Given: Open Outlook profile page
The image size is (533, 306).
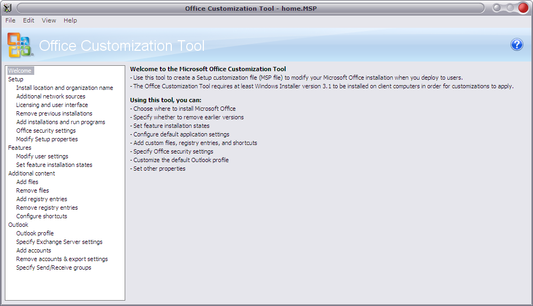Looking at the screenshot, I should tap(35, 233).
